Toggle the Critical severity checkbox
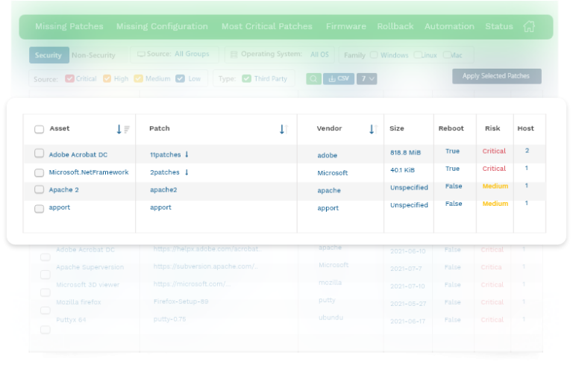The width and height of the screenshot is (573, 376). 70,78
